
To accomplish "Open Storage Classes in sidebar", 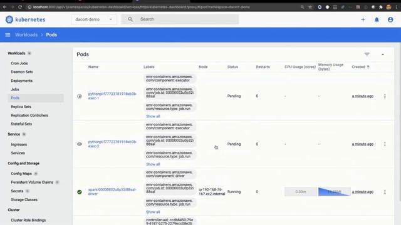I will click(x=24, y=199).
